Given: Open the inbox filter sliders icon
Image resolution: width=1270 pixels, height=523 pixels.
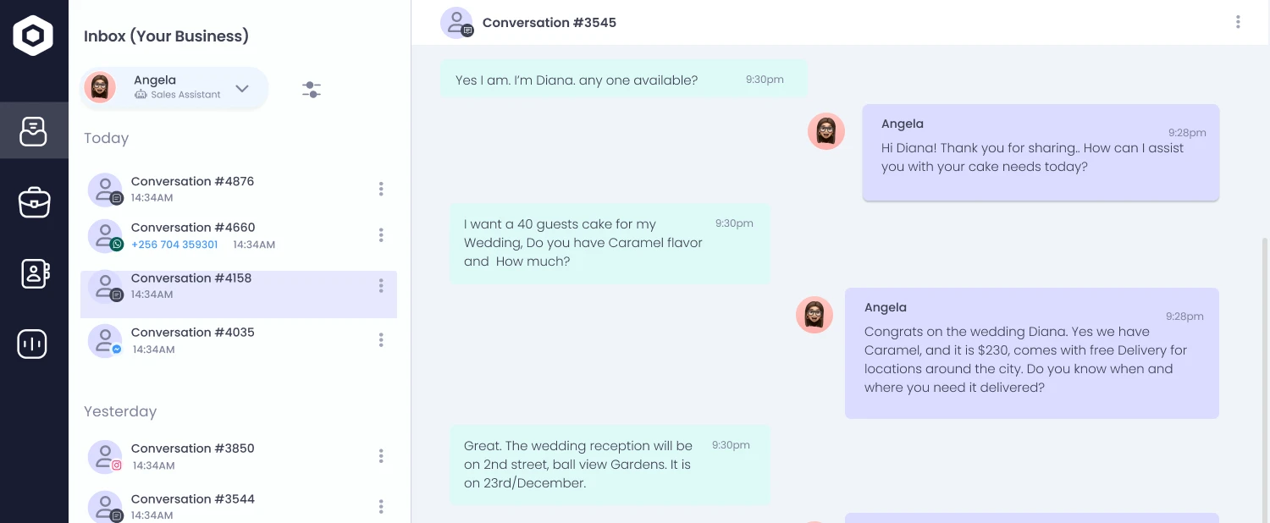Looking at the screenshot, I should click(312, 89).
